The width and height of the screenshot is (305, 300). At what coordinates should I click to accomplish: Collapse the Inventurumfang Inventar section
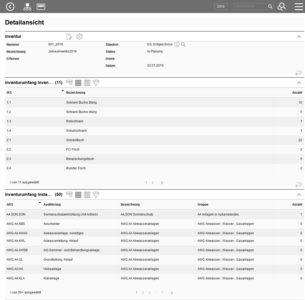[x=299, y=83]
